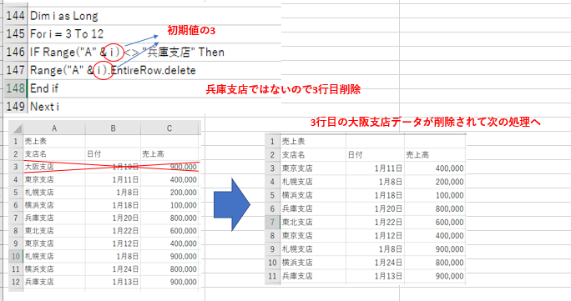Click the 200,000 sales cell in row 5

click(x=169, y=193)
